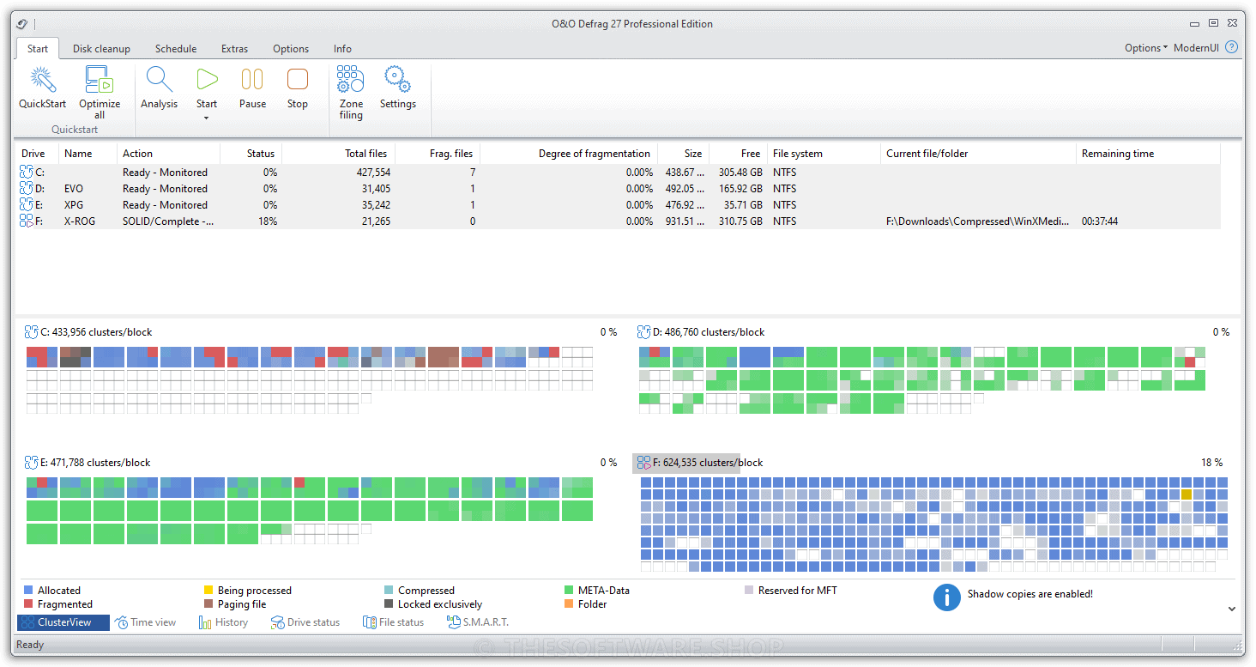
Task: Open the Drive status tab
Action: coord(305,622)
